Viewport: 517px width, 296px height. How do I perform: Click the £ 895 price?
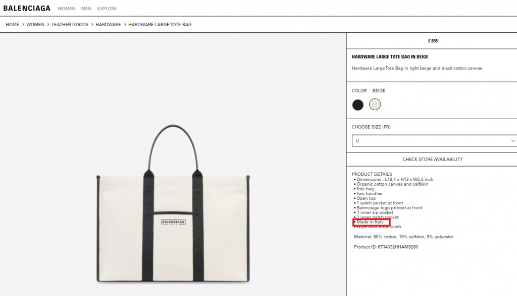coord(432,41)
